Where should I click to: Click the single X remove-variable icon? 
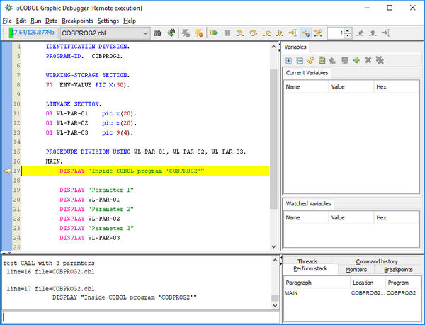pos(368,61)
